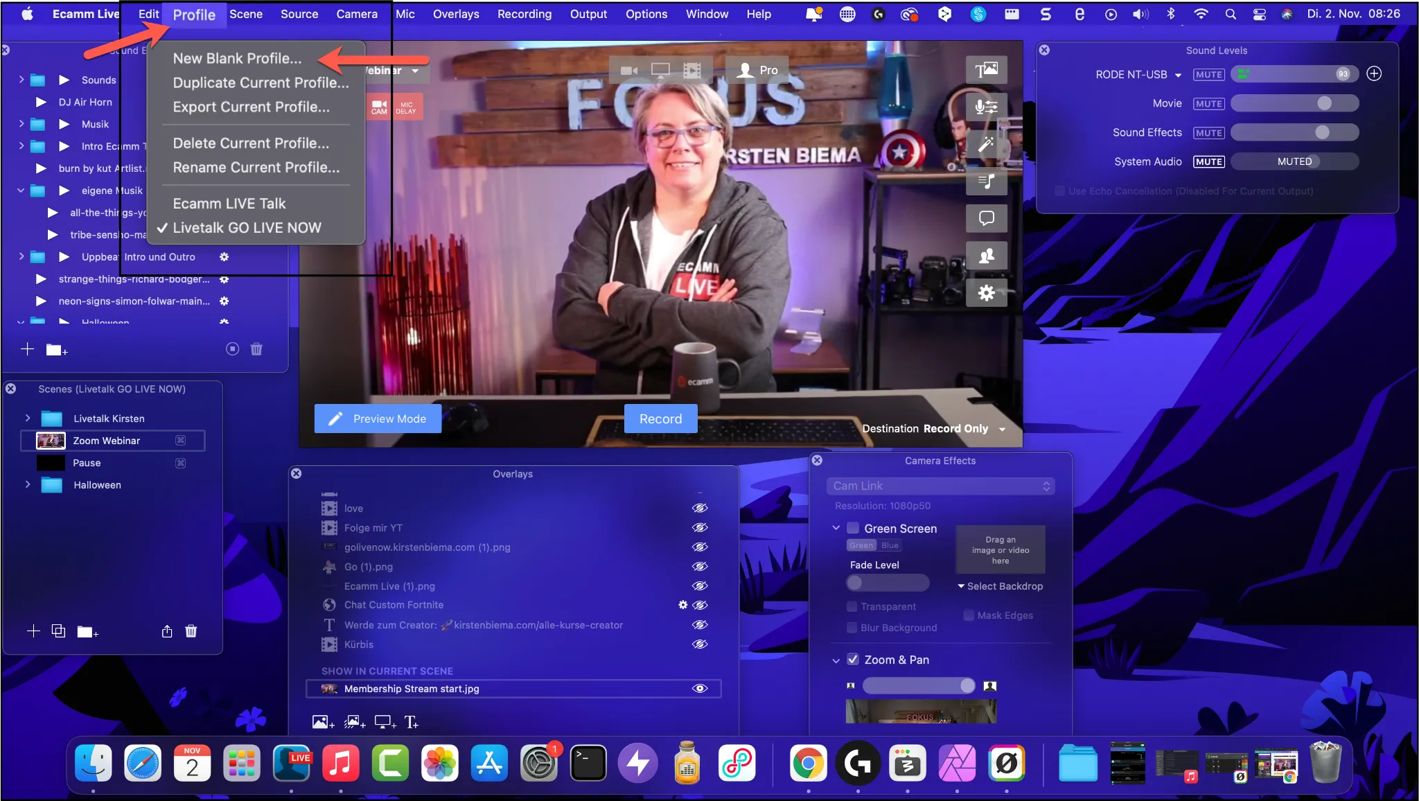Show the love overlay
Screen dimensions: 1419x801
[x=700, y=508]
